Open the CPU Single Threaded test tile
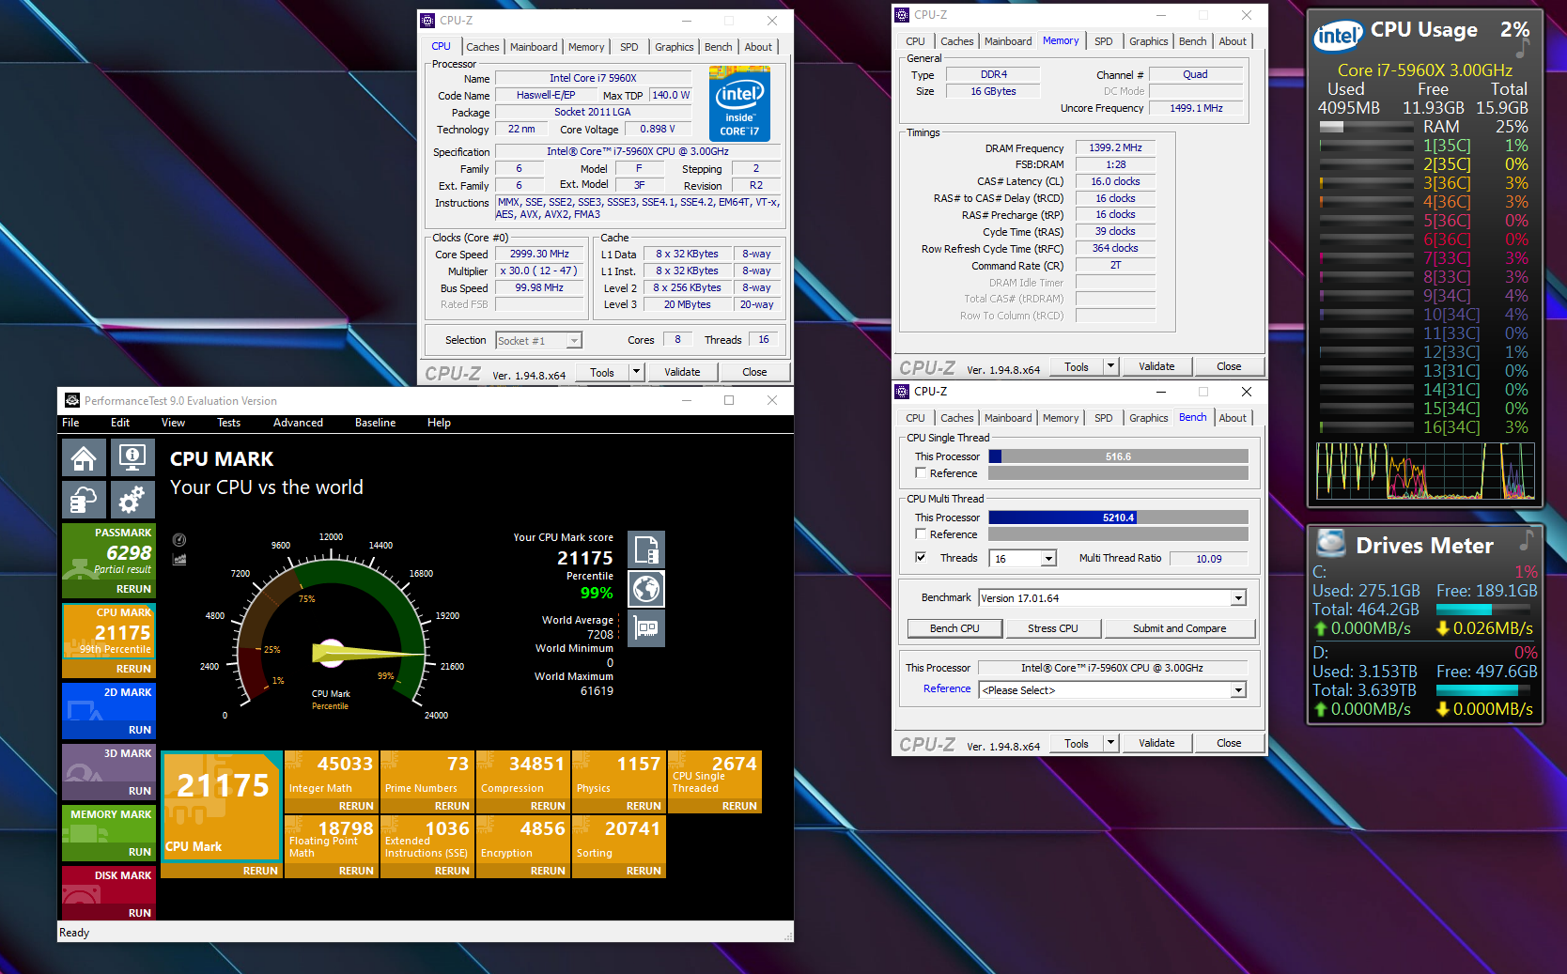1567x974 pixels. (x=714, y=781)
